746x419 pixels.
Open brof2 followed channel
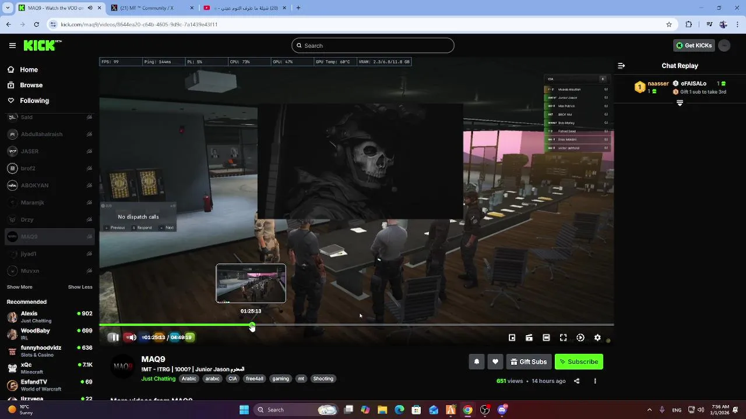pos(50,168)
